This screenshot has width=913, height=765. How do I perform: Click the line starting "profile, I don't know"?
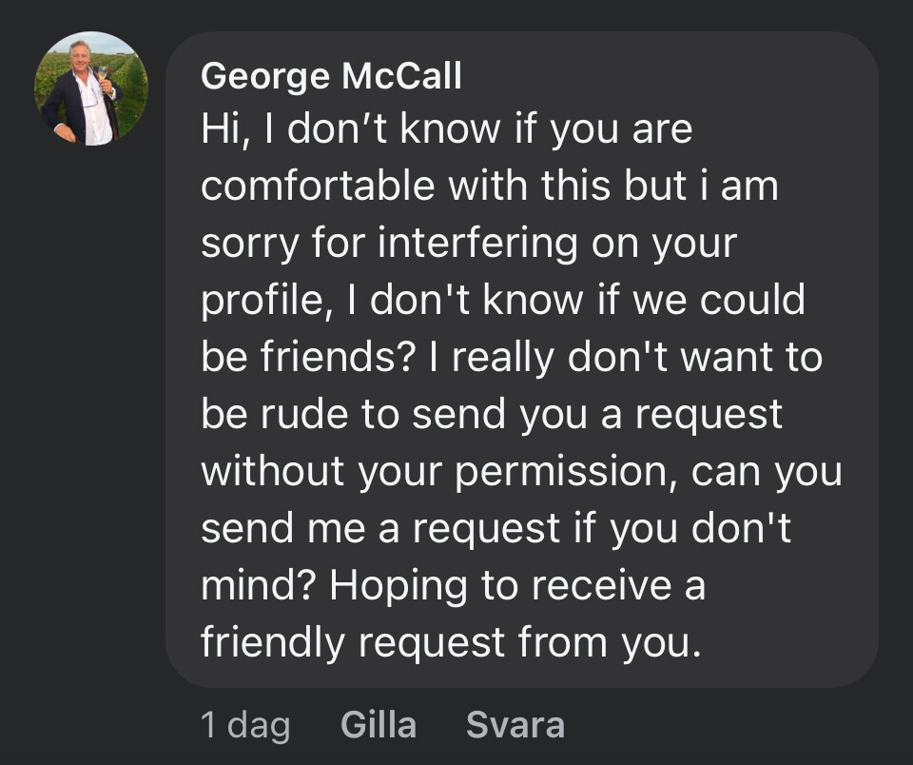(502, 301)
